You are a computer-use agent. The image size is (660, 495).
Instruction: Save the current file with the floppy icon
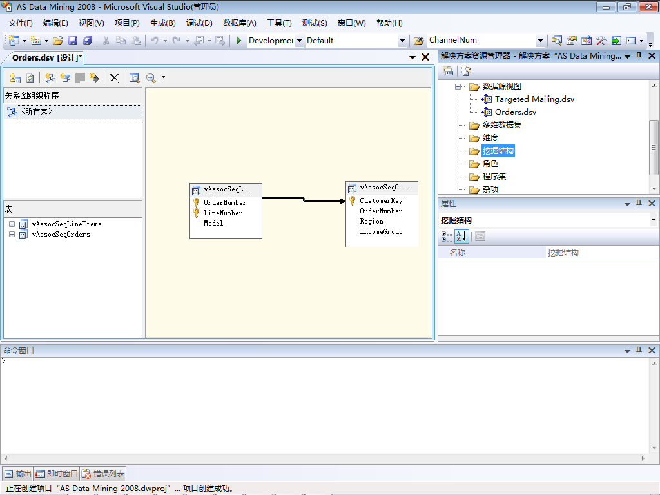click(x=73, y=41)
